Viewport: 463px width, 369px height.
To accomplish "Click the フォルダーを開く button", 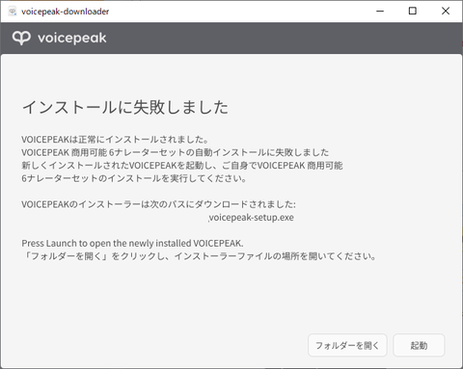I will pyautogui.click(x=347, y=345).
